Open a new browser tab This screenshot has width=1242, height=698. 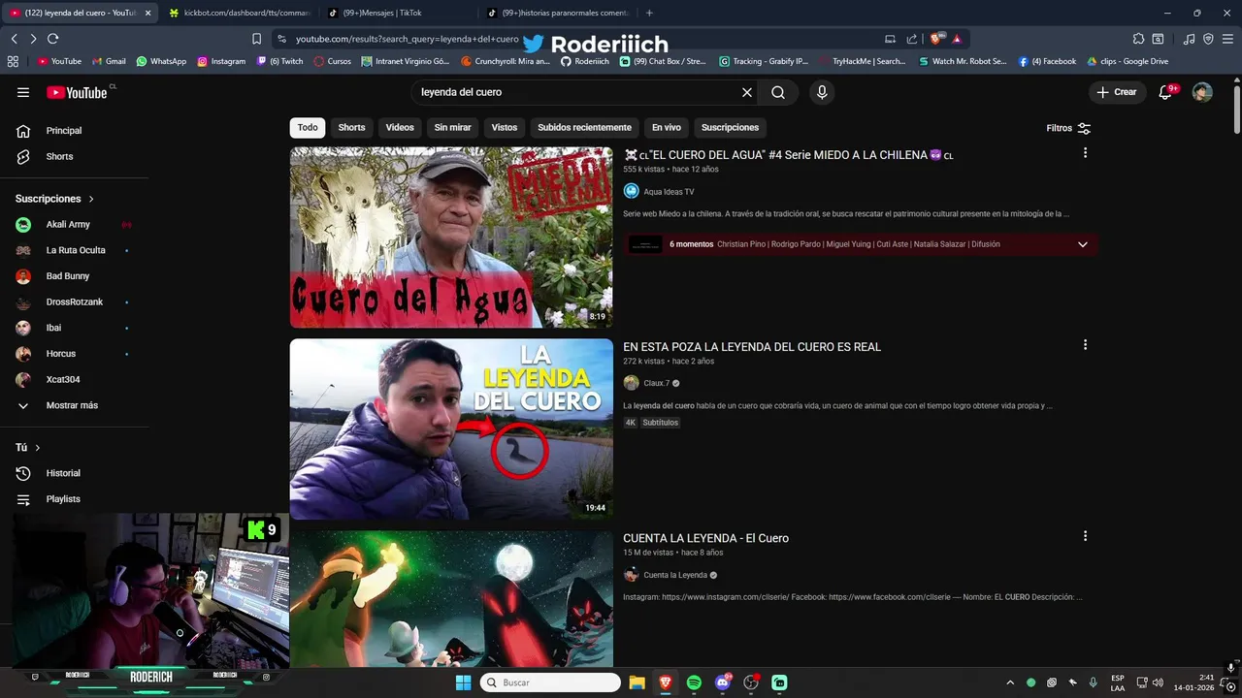tap(650, 13)
